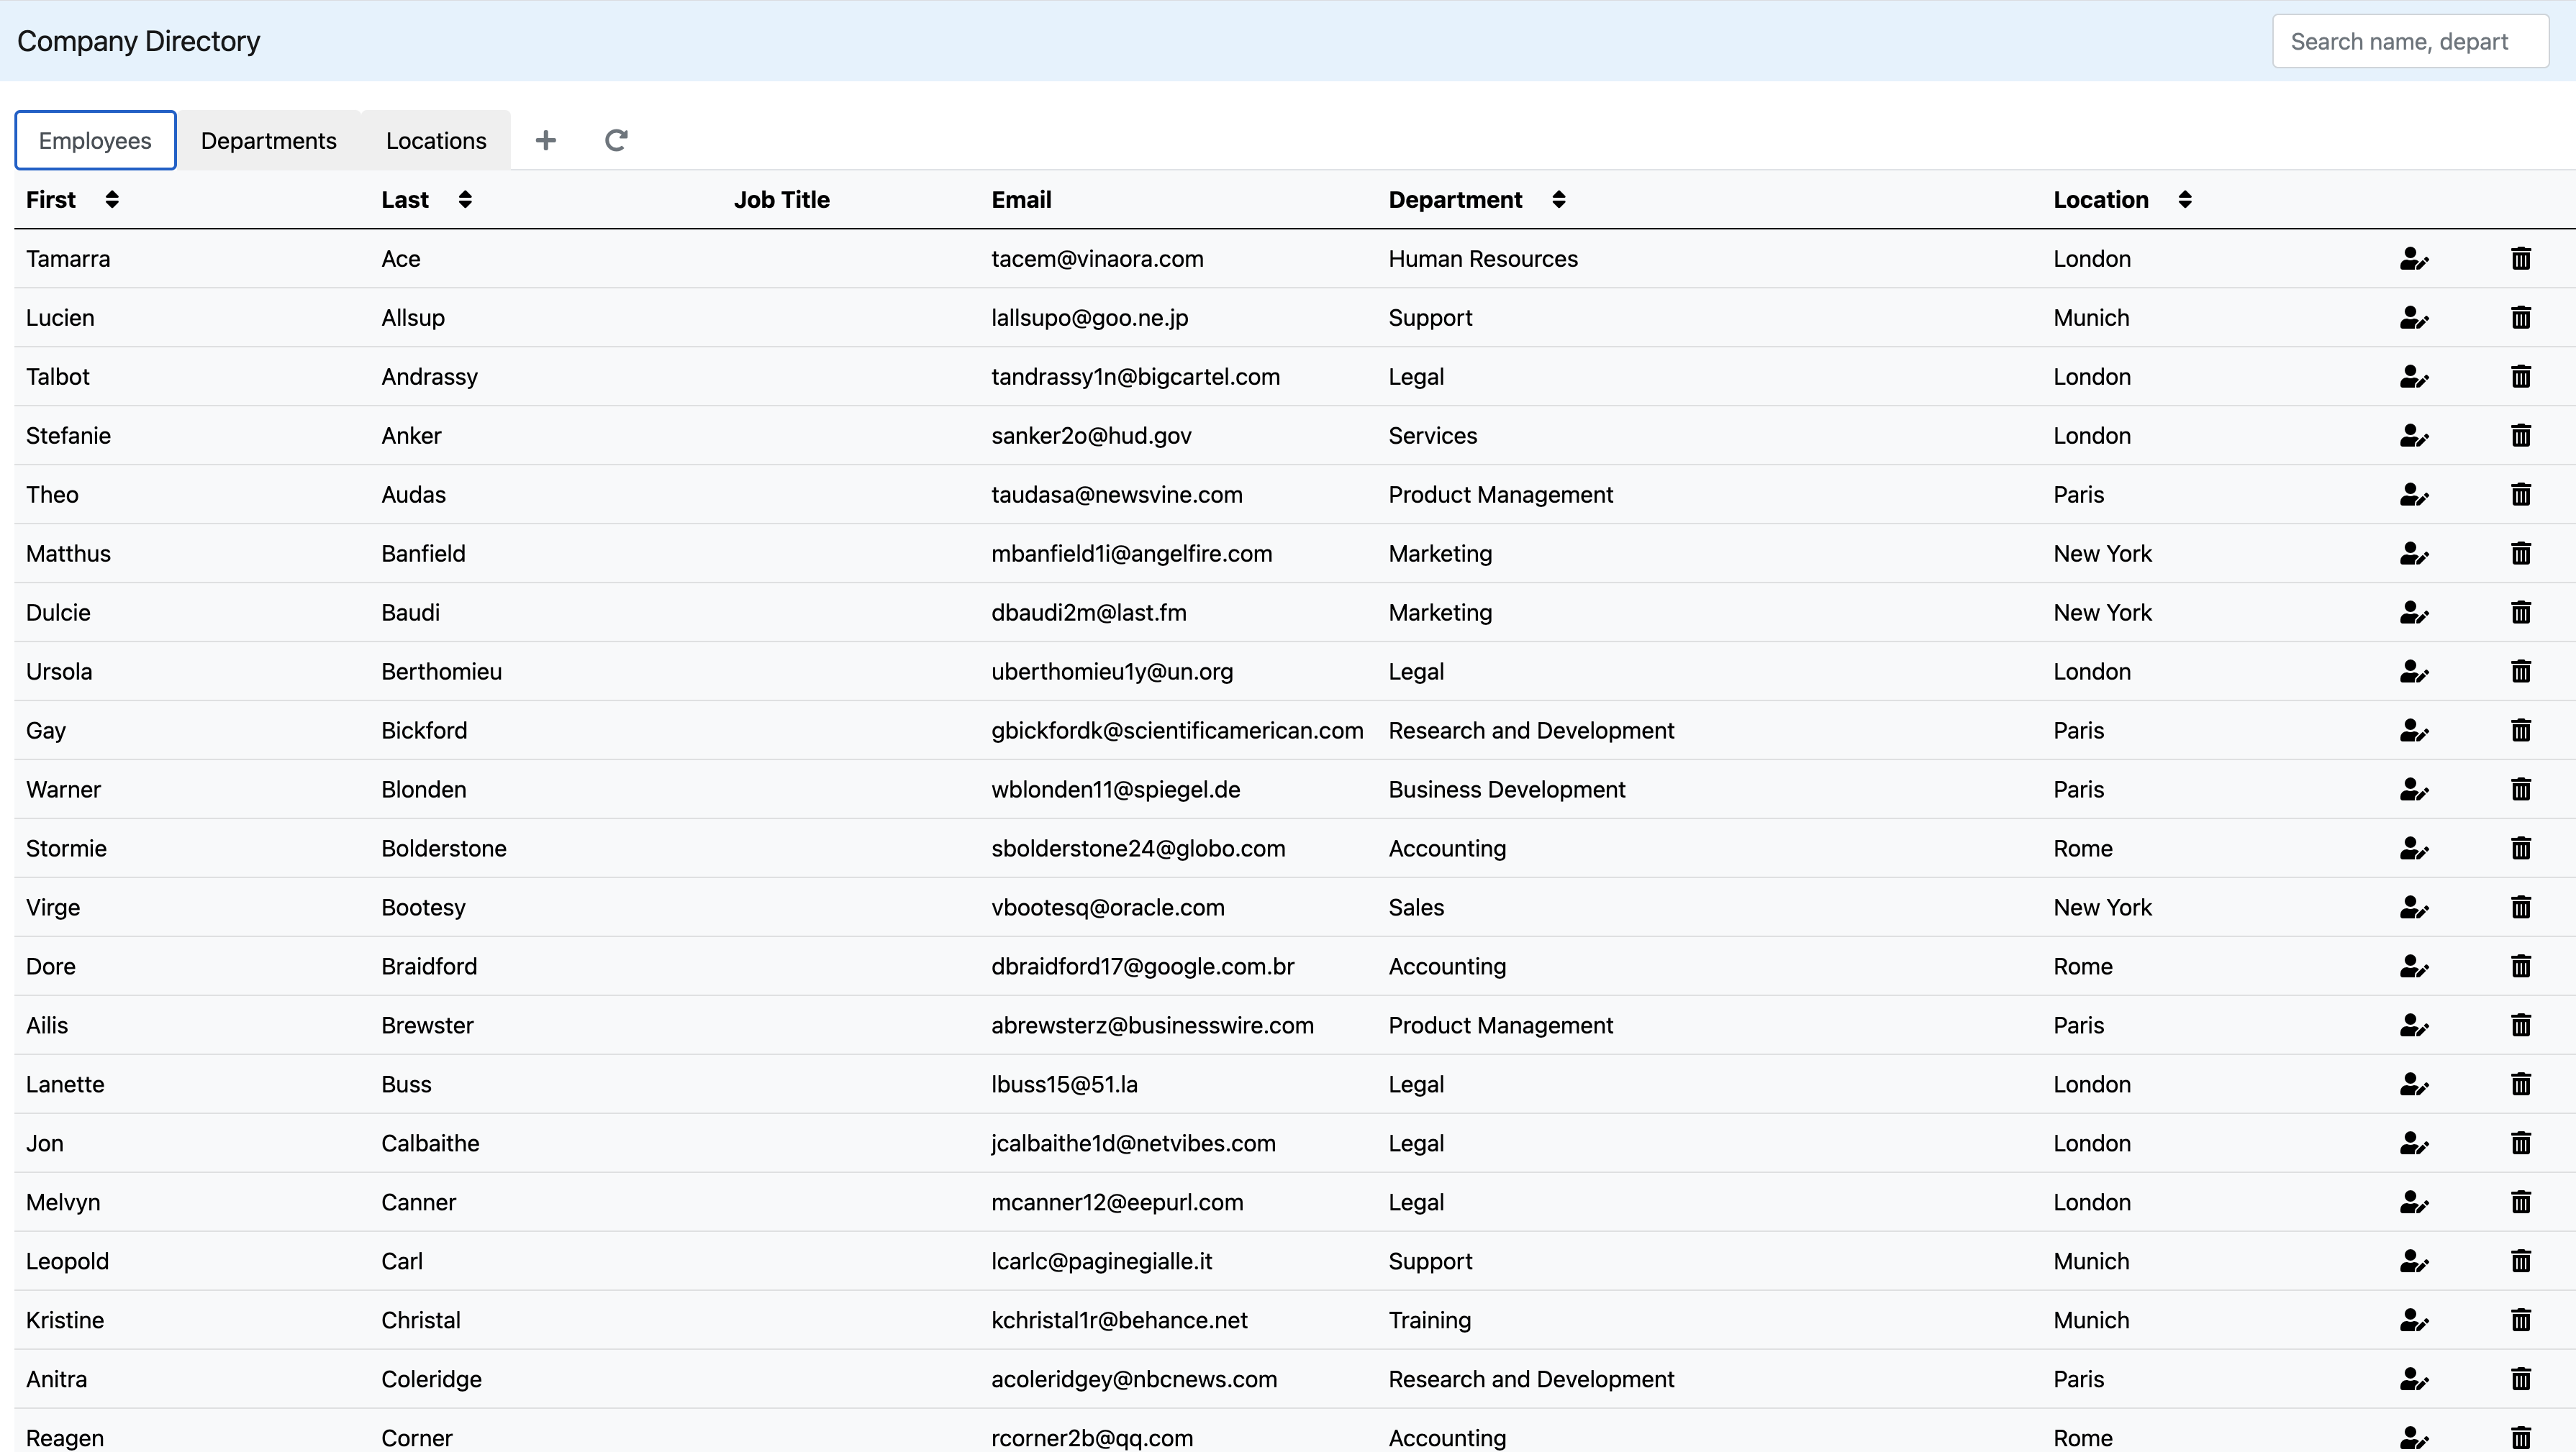Edit Anitra Coleridge's employee record
Viewport: 2576px width, 1452px height.
pyautogui.click(x=2414, y=1379)
